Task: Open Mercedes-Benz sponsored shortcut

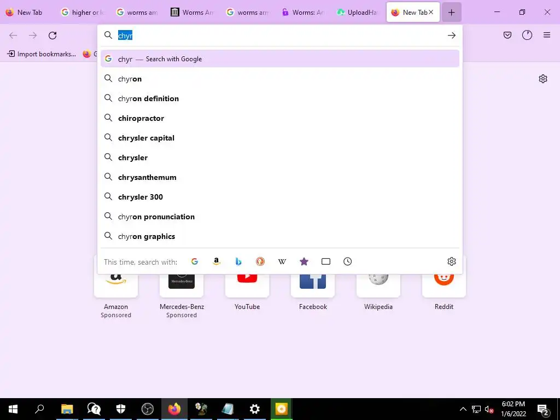Action: point(182,287)
